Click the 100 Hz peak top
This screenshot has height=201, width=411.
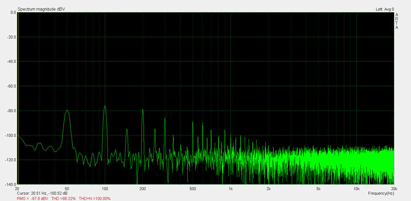coord(105,106)
